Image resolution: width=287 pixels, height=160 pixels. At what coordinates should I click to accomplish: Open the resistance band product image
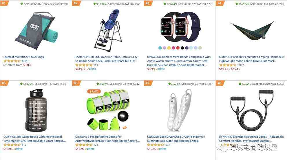tap(252, 110)
